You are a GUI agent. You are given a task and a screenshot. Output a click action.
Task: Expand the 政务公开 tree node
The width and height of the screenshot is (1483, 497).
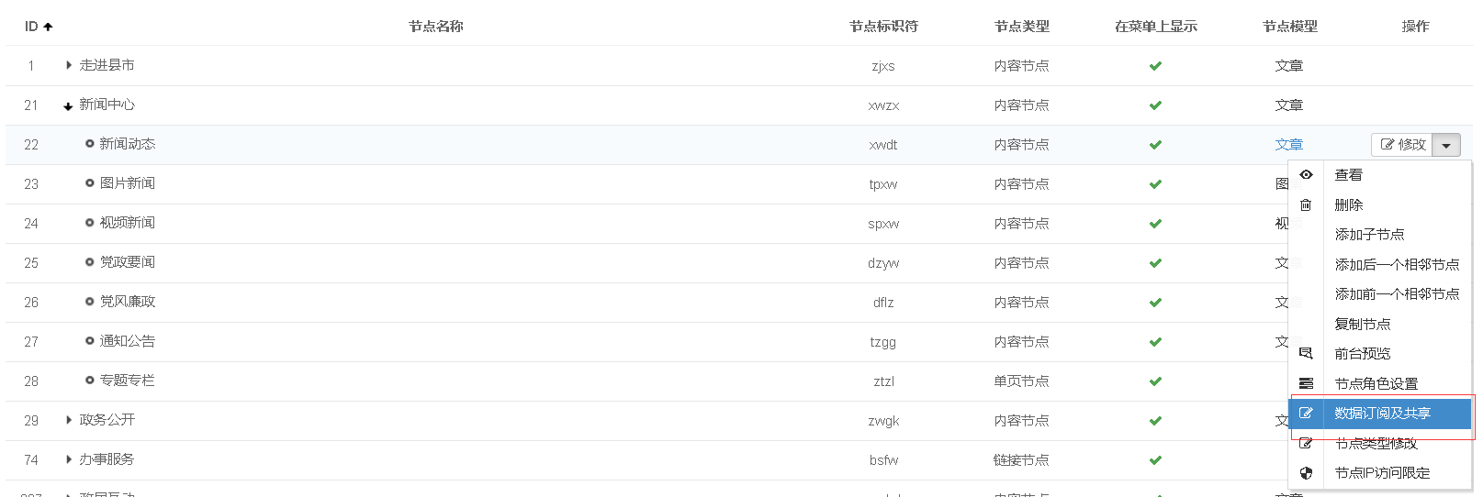click(x=69, y=420)
